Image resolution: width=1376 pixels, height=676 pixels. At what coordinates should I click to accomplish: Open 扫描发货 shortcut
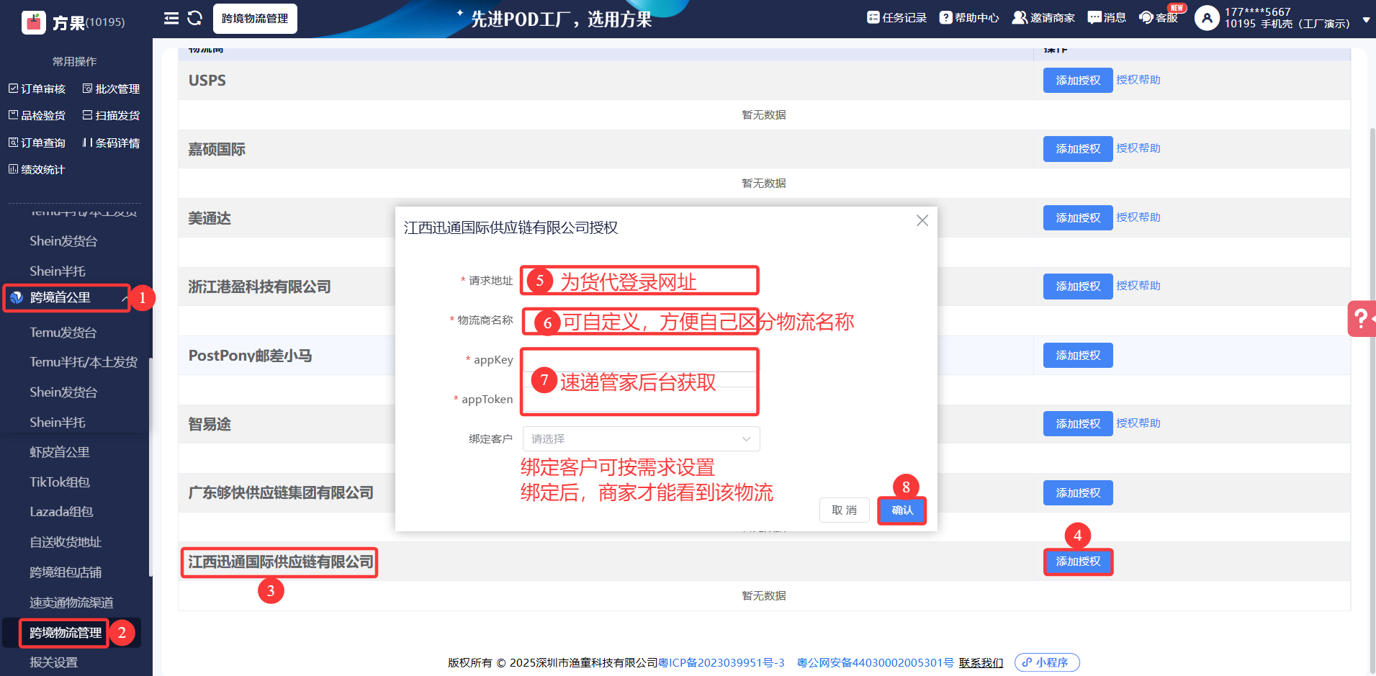click(x=111, y=115)
